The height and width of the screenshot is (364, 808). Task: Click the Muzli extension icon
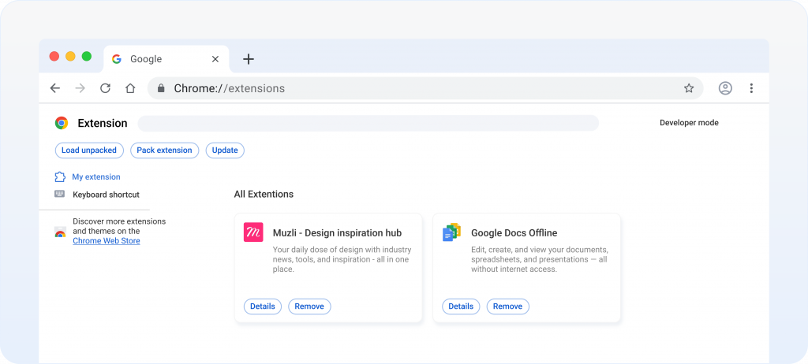click(x=253, y=232)
